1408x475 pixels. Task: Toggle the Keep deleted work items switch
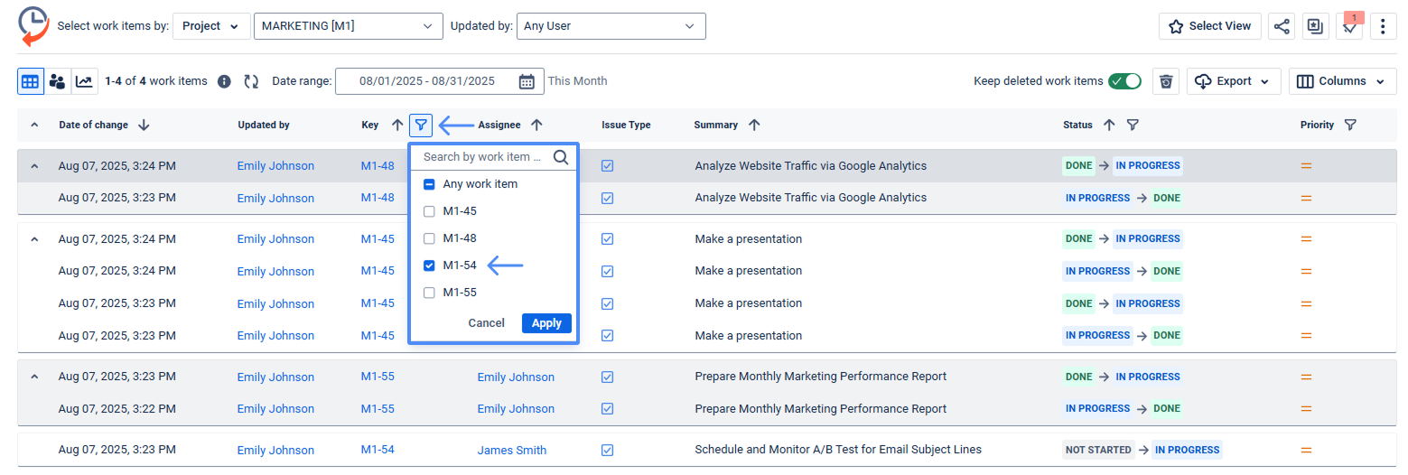click(1125, 81)
